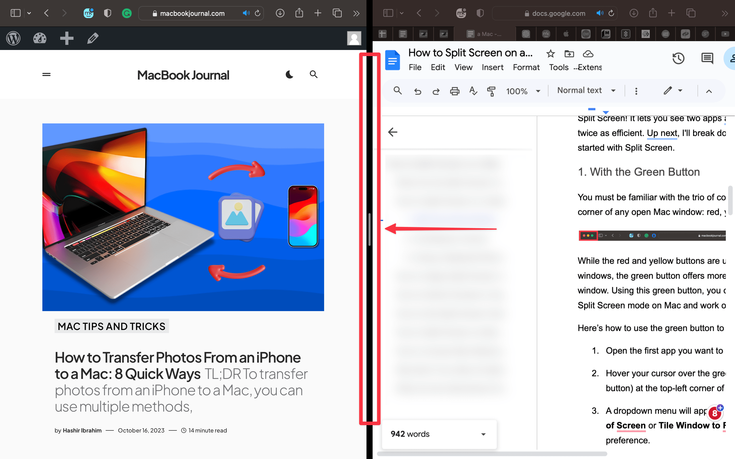
Task: Open the Normal text style dropdown
Action: 585,90
